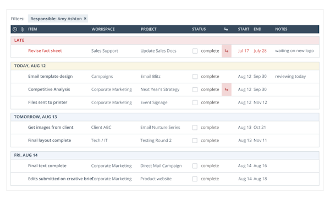
Task: Collapse the LATE section header
Action: (165, 41)
